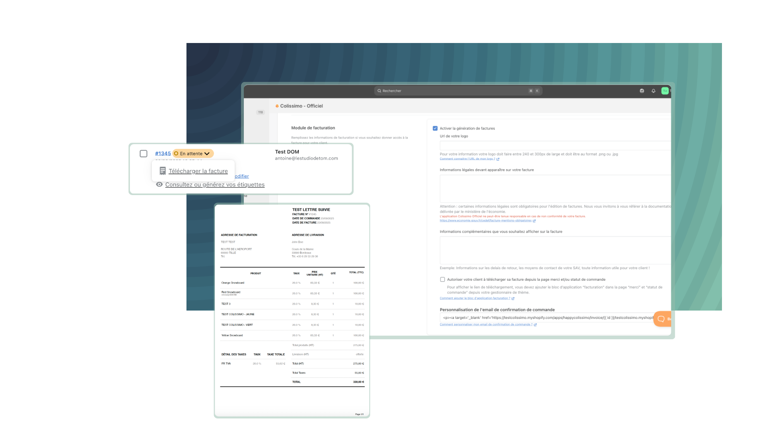
Task: Click the search magnifier icon
Action: (x=379, y=91)
